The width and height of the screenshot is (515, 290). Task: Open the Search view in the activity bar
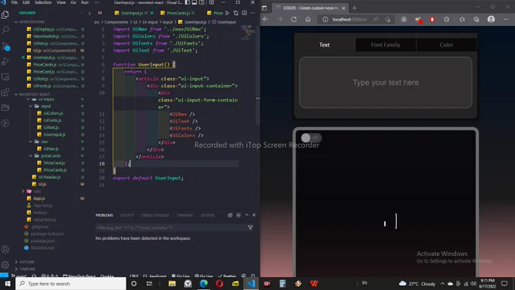click(5, 30)
